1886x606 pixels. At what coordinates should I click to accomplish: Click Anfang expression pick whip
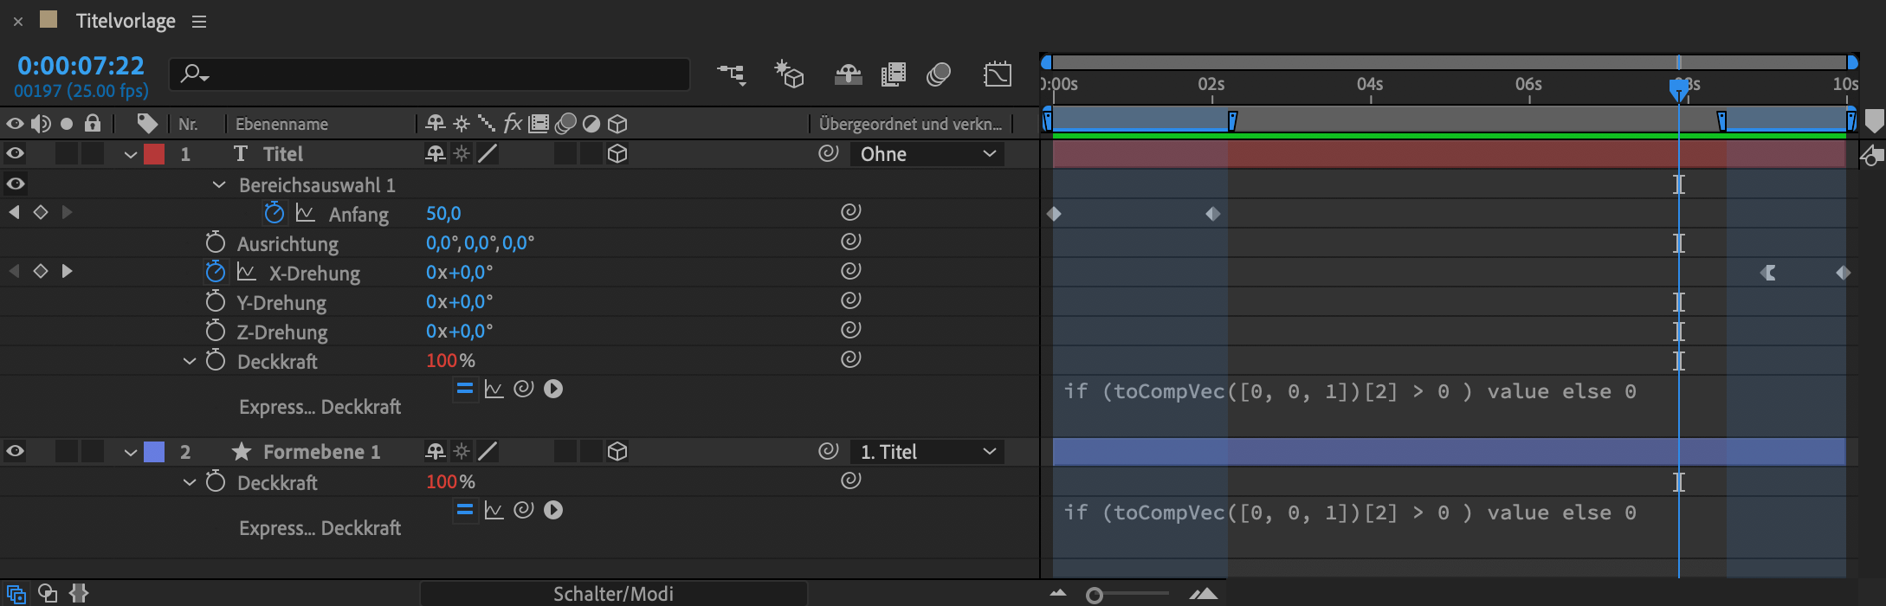coord(850,212)
